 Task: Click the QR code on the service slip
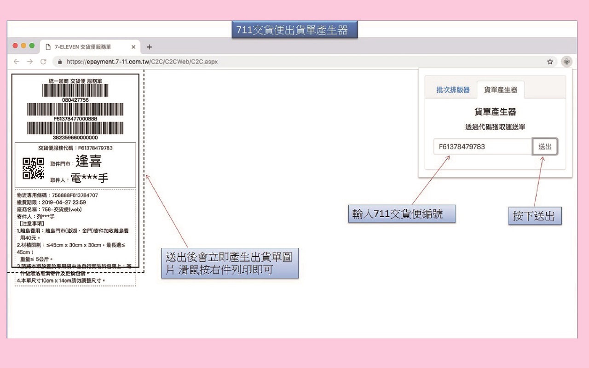click(34, 168)
